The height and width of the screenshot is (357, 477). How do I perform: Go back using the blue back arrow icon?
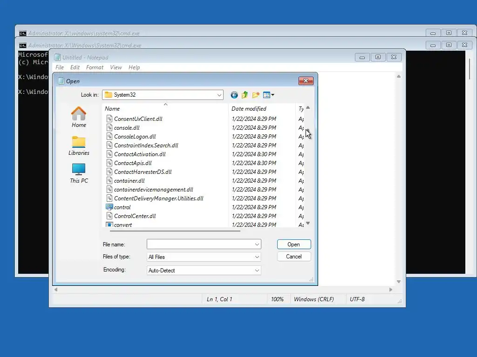234,95
